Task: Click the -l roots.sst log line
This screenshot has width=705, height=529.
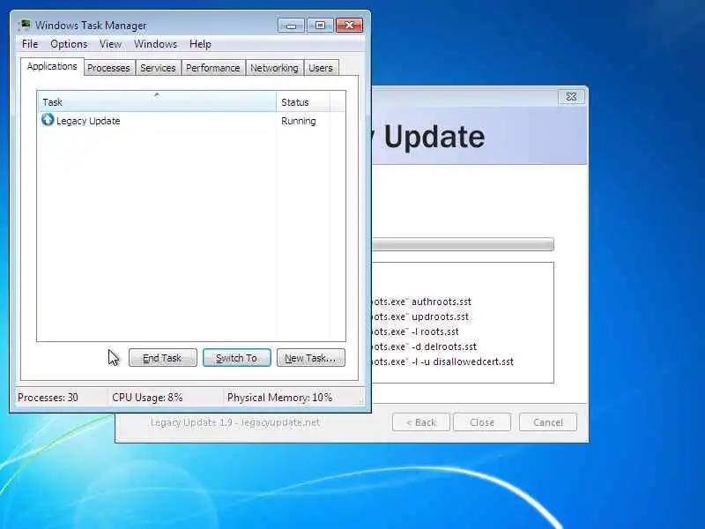Action: (x=415, y=332)
